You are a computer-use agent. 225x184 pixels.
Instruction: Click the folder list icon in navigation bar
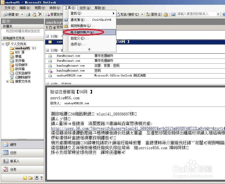[30, 178]
